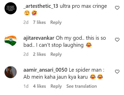Like _artesthetic_13's comment with heart icon
The image size is (124, 95).
(x=117, y=8)
